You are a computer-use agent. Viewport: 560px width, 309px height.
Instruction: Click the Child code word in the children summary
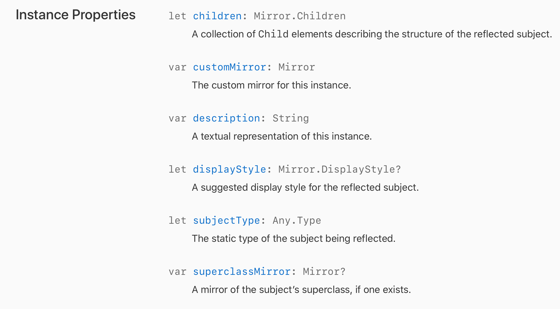click(x=273, y=34)
